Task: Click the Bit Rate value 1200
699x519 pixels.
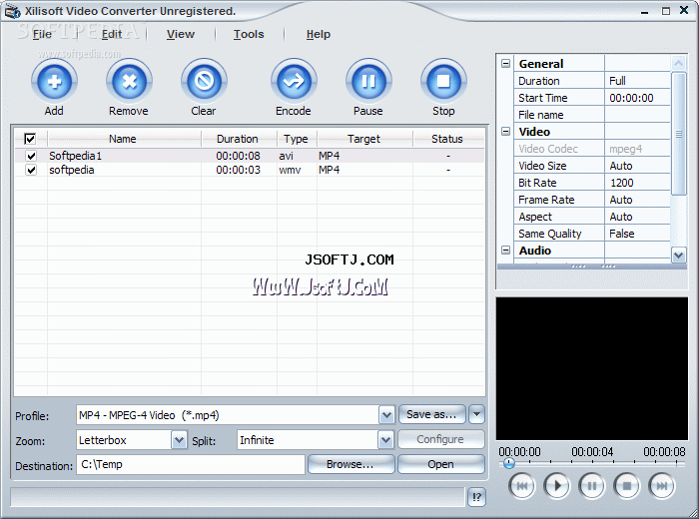Action: pos(637,183)
